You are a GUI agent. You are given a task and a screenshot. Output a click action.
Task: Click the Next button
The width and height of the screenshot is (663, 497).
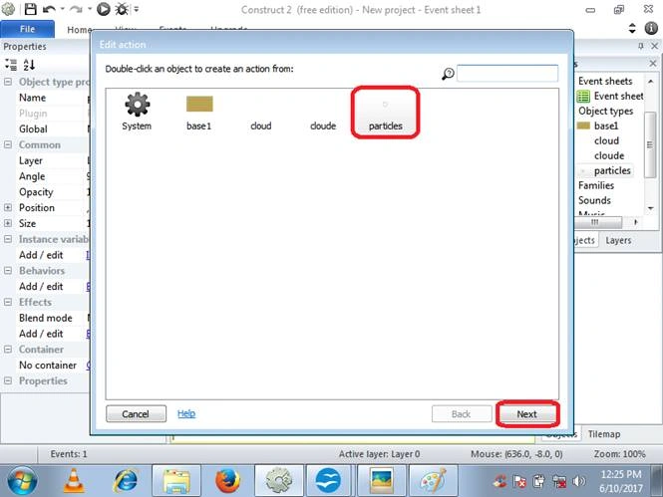point(526,414)
